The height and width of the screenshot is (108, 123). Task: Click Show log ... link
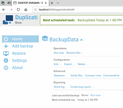(x=61, y=87)
